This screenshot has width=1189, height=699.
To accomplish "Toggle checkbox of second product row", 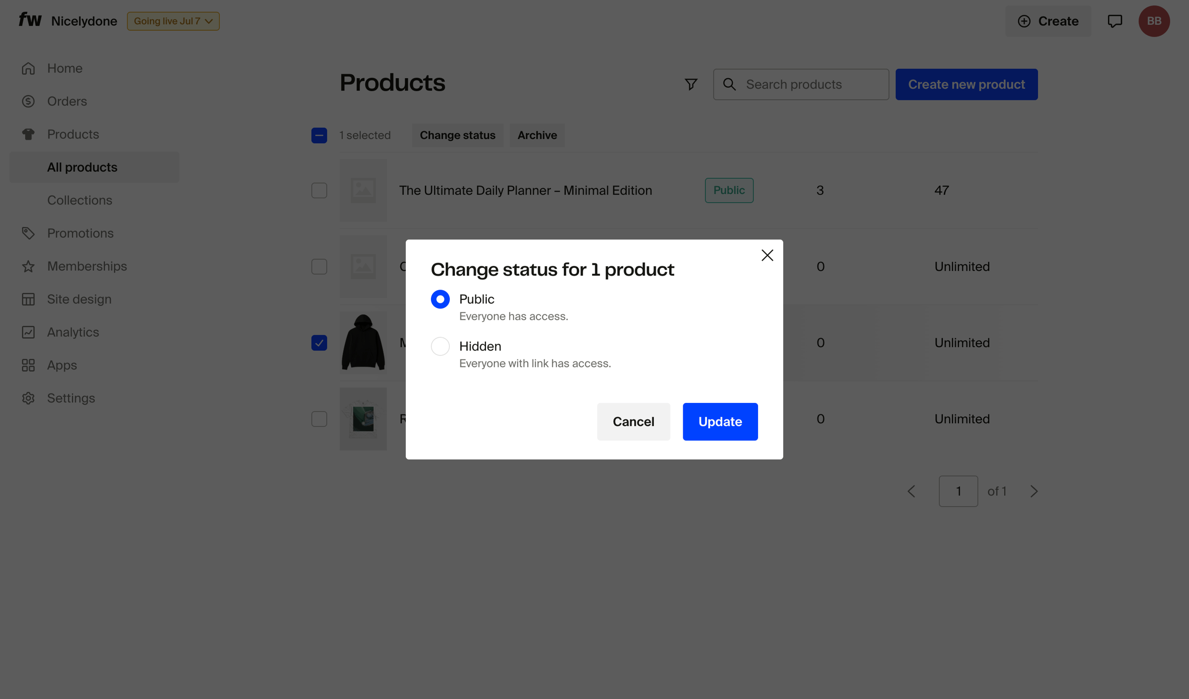I will pyautogui.click(x=319, y=266).
